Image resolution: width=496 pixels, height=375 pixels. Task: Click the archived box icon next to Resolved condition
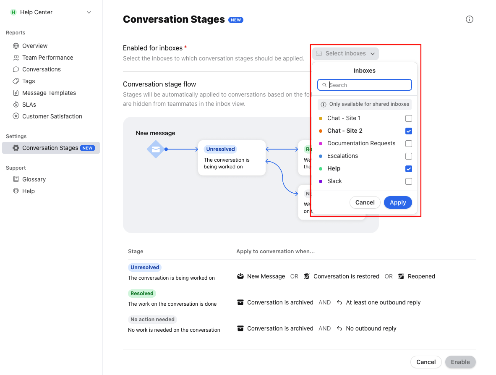click(240, 302)
